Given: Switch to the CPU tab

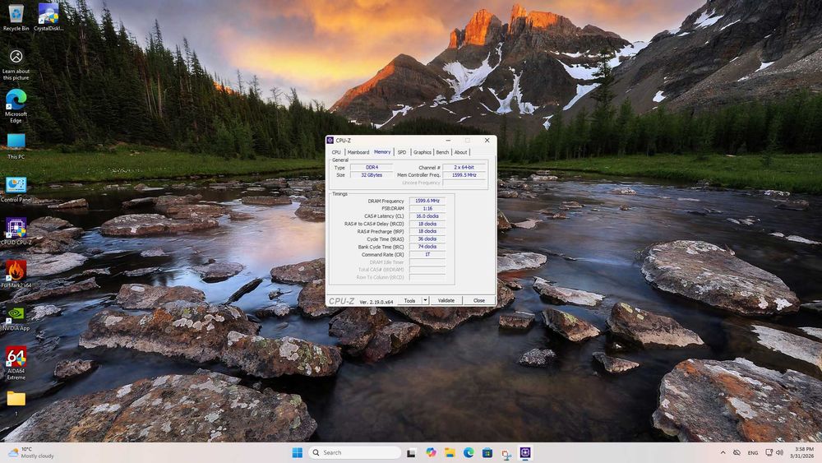Looking at the screenshot, I should click(x=336, y=152).
